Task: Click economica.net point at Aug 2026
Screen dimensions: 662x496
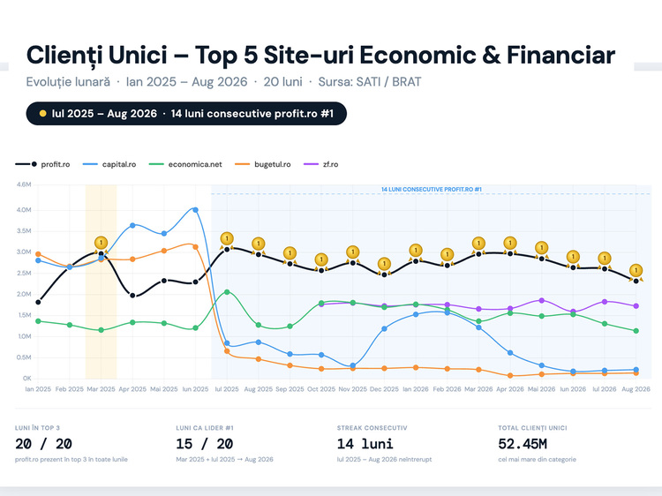Action: click(636, 331)
